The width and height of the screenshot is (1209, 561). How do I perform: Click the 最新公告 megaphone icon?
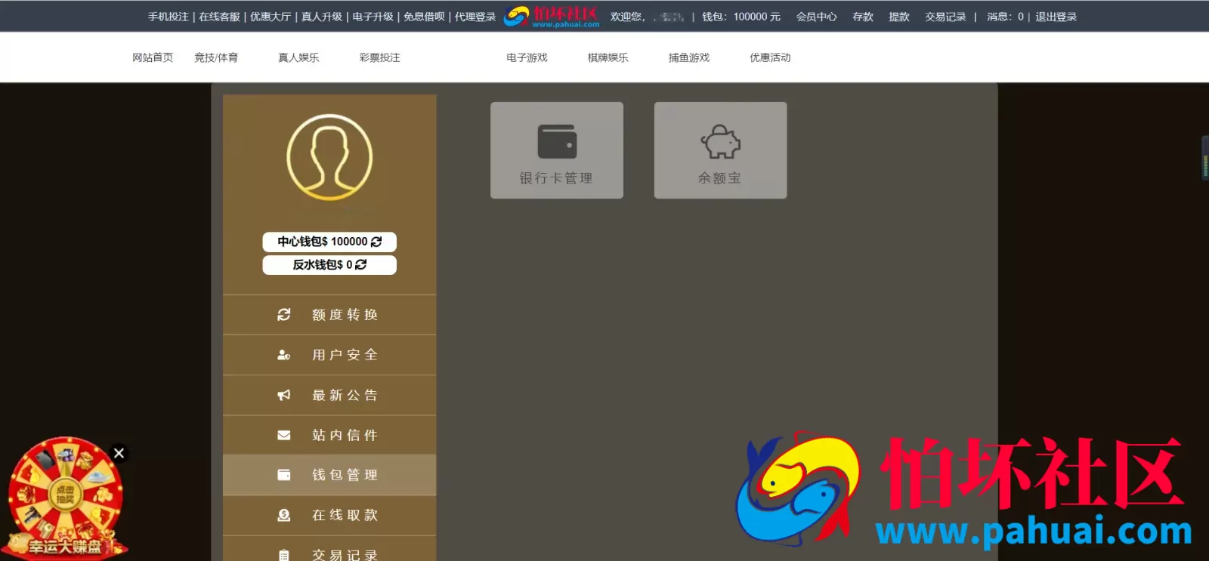click(284, 395)
